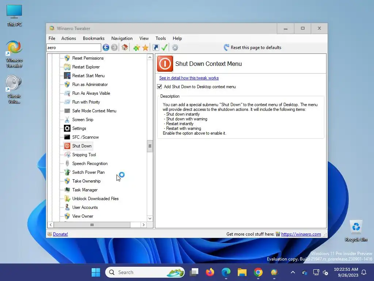Click the Donate! link
This screenshot has height=281, width=374.
[60, 234]
